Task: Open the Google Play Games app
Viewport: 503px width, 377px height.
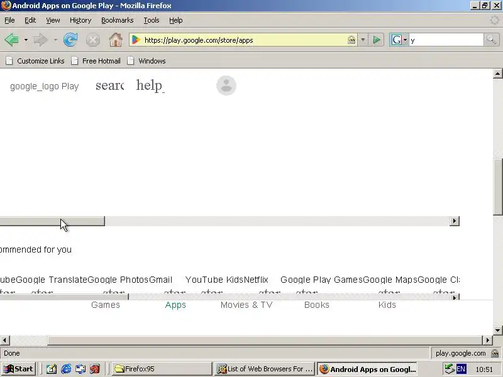Action: coord(321,280)
